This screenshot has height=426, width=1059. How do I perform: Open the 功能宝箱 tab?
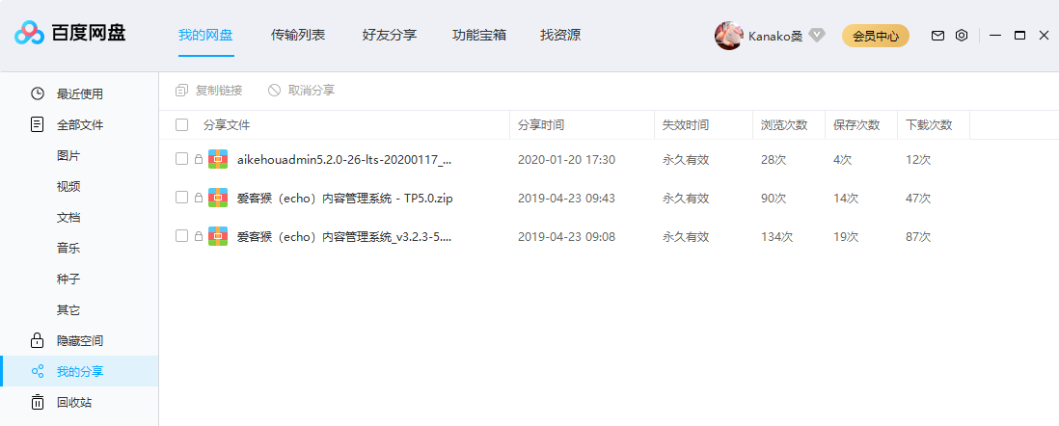pos(479,35)
